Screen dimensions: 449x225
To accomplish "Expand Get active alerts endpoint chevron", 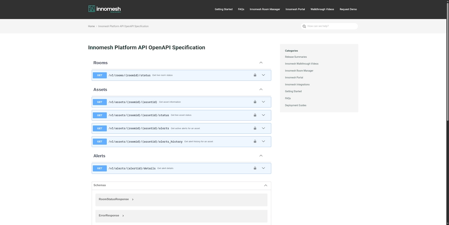I will click(x=264, y=128).
